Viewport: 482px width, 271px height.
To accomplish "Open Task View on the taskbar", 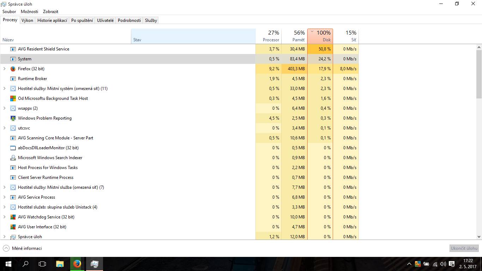I will pyautogui.click(x=42, y=264).
